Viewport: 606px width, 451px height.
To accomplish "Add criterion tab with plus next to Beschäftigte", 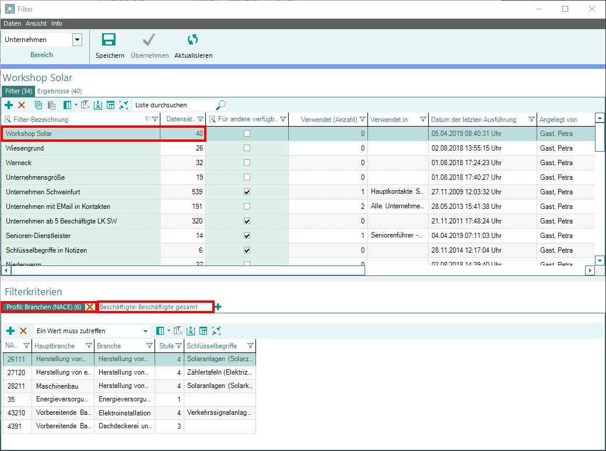I will [218, 307].
